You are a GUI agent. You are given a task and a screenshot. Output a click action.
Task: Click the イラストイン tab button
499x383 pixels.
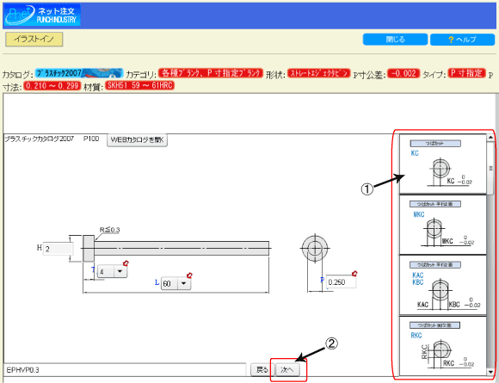(34, 39)
